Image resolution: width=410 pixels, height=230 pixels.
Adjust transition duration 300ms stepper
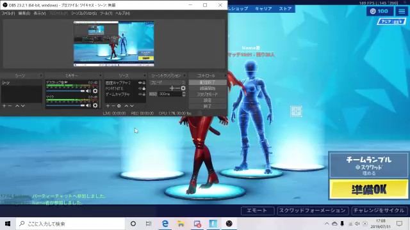[x=184, y=94]
